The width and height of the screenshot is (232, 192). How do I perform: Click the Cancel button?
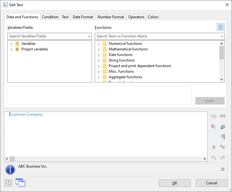coord(212,183)
